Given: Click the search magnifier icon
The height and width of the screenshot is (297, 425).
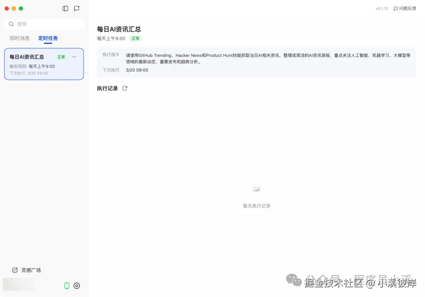Looking at the screenshot, I should (x=11, y=24).
